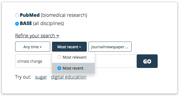This screenshot has width=180, height=97.
Task: Click the caret arrow on Any time
Action: (x=41, y=47)
